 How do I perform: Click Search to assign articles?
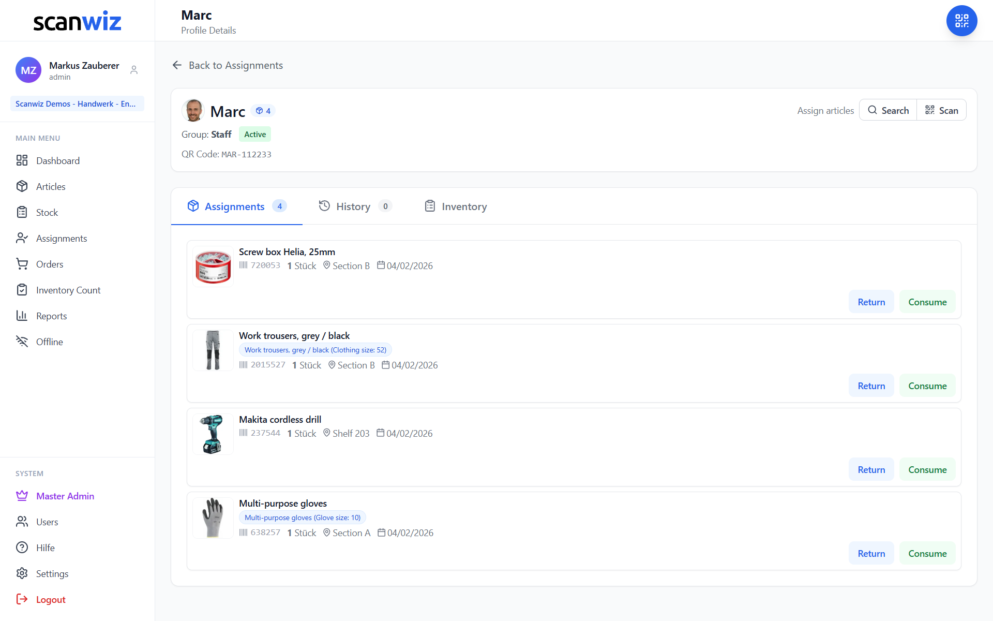[x=888, y=110]
